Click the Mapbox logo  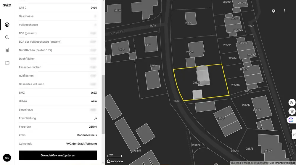pos(115,161)
